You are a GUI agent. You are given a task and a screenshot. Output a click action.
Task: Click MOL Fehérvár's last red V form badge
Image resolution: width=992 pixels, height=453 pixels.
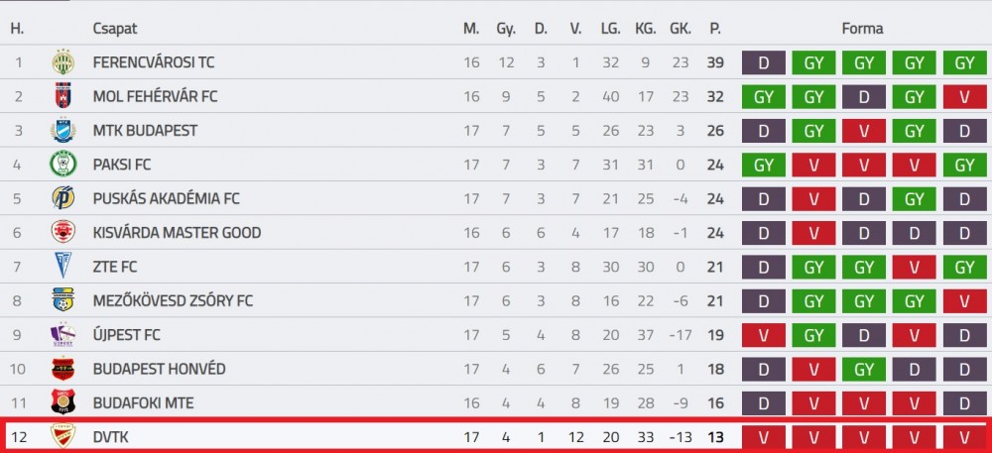965,97
